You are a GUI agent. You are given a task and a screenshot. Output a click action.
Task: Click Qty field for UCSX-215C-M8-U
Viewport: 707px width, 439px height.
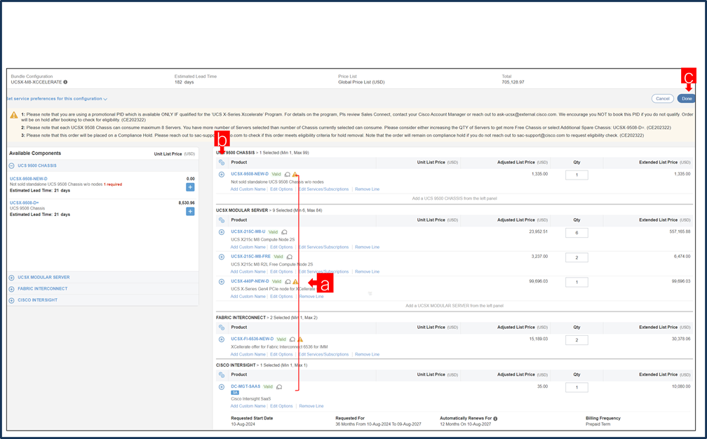point(577,233)
